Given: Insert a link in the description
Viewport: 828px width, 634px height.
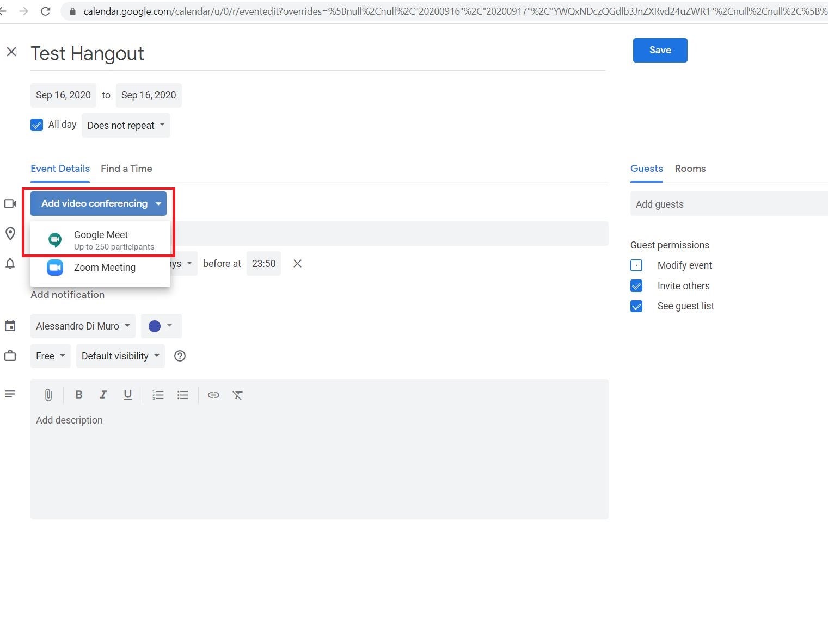Looking at the screenshot, I should [213, 395].
